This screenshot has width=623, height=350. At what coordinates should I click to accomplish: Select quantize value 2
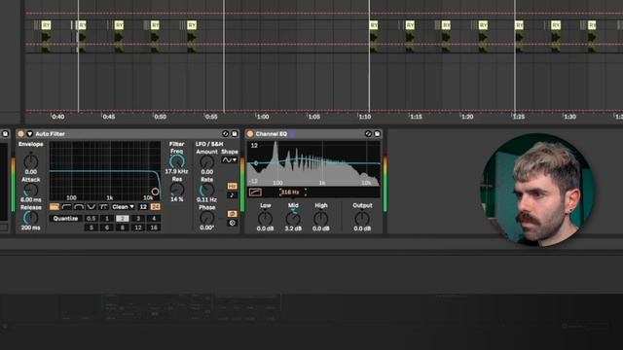123,218
